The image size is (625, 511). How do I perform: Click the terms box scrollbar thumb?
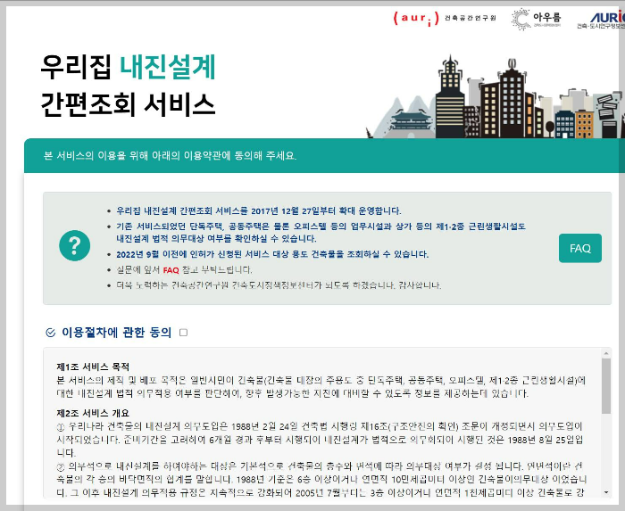click(x=606, y=386)
